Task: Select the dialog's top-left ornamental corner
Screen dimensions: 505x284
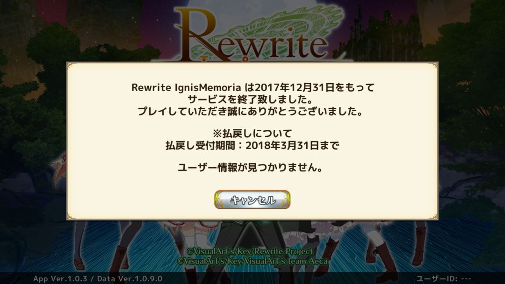Action: [71, 66]
